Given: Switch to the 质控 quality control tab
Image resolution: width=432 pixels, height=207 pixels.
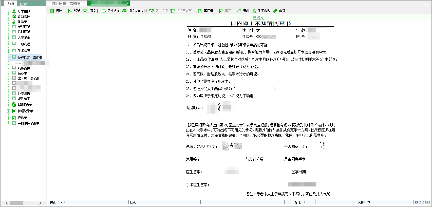Looking at the screenshot, I should (24, 4).
